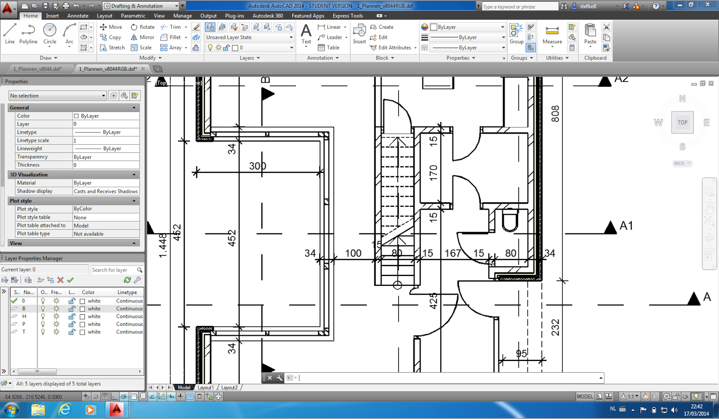Activate the Move command

point(111,27)
